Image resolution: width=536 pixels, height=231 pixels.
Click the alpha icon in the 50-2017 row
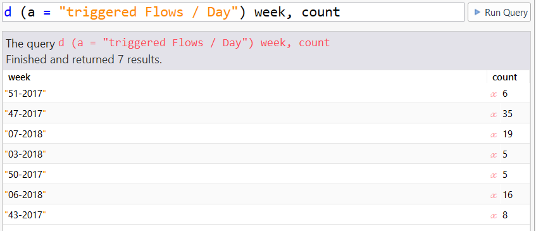click(x=493, y=175)
